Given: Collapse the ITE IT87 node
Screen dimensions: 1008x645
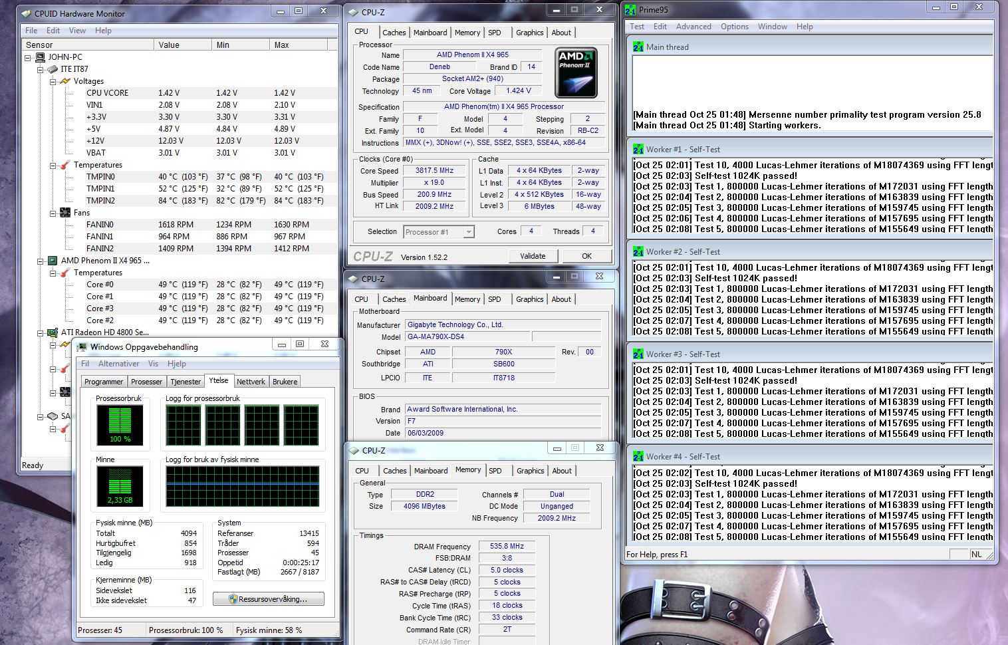Looking at the screenshot, I should click(x=40, y=70).
